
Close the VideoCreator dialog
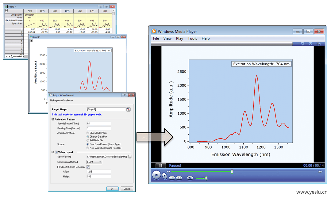pos(131,95)
